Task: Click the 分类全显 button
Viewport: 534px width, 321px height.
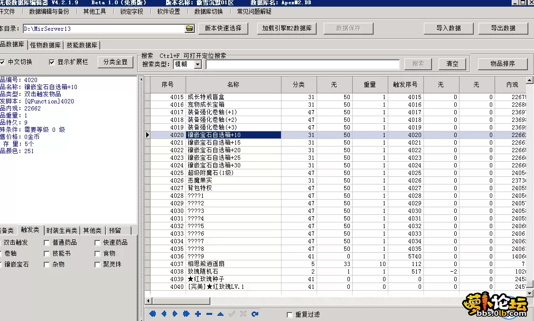Action: coord(115,62)
